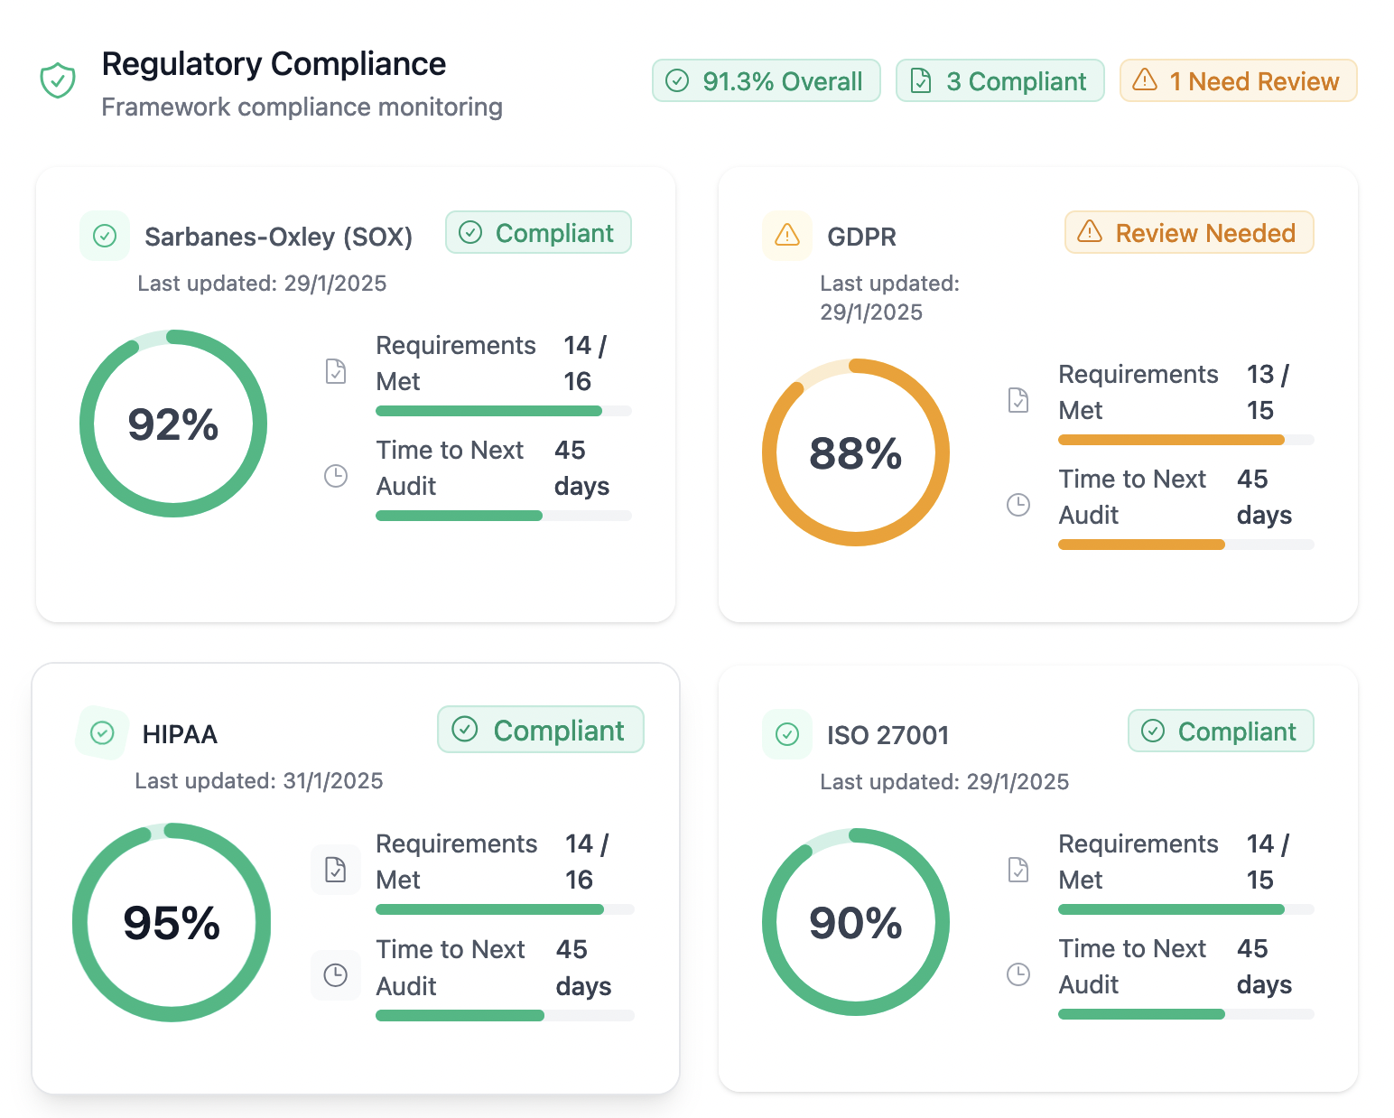Click the 45 days value on SOX card
The image size is (1394, 1118).
coord(581,468)
